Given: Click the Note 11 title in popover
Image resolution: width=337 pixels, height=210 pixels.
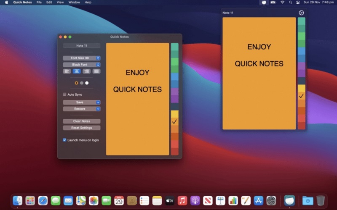Looking at the screenshot, I should [228, 13].
